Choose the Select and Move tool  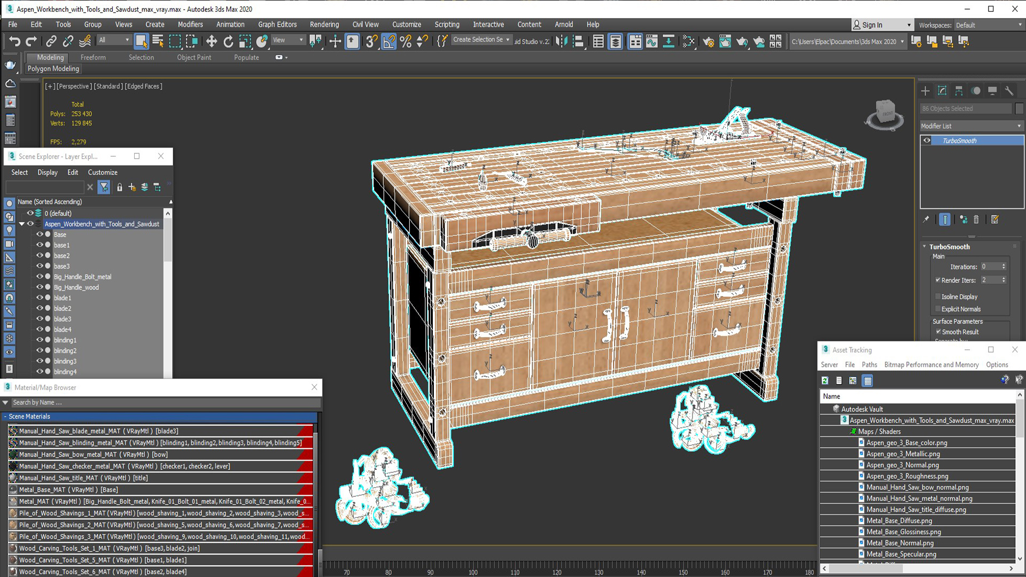click(x=212, y=41)
